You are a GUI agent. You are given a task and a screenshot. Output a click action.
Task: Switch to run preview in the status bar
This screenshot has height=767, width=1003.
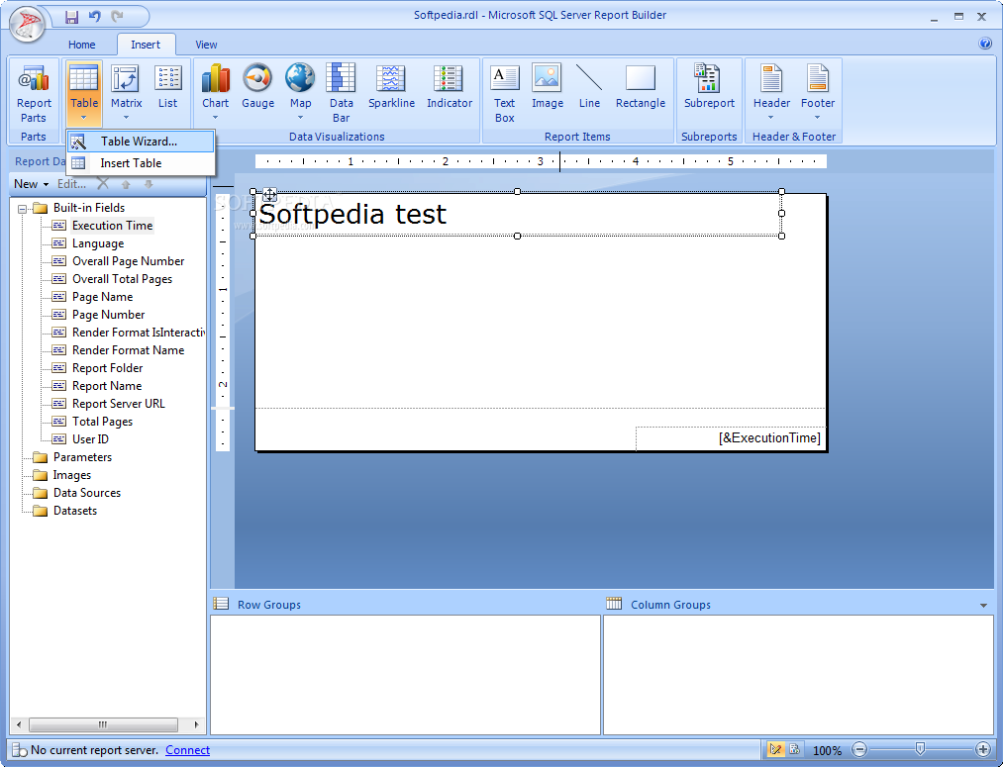794,750
